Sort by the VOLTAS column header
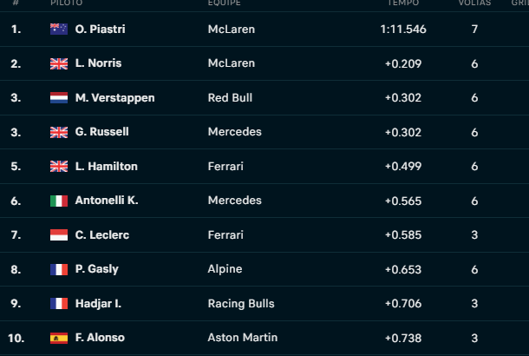The image size is (529, 356). coord(474,3)
